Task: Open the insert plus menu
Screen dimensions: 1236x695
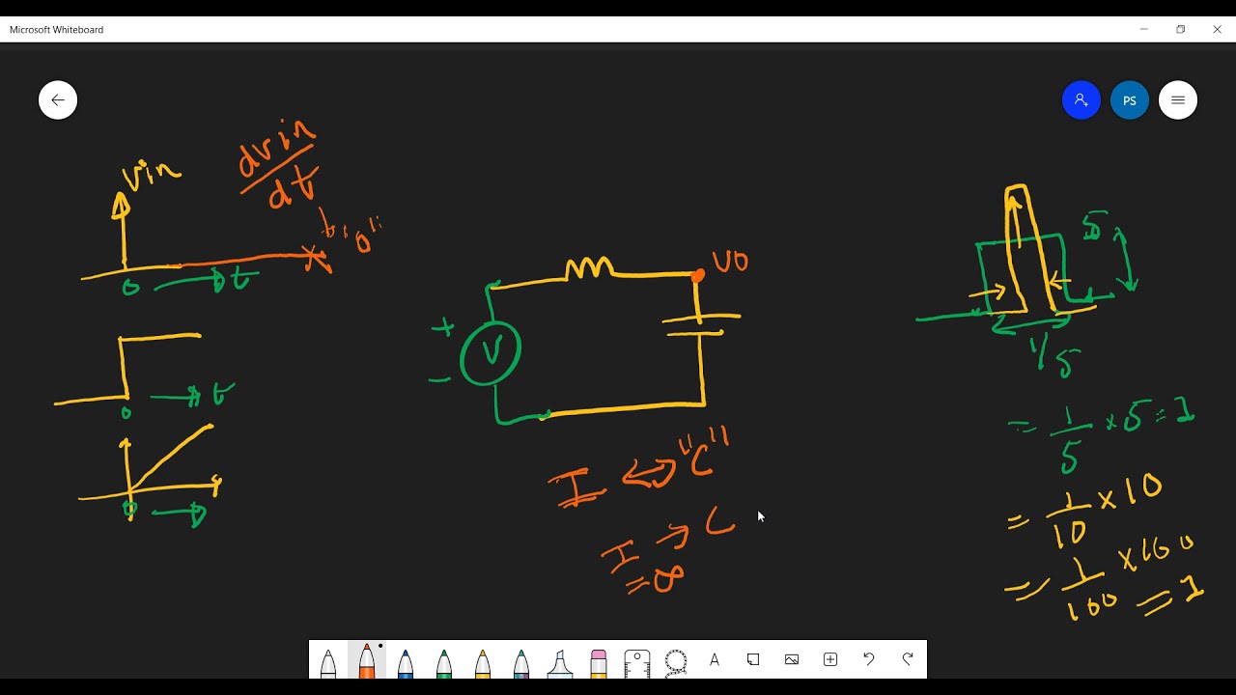Action: 830,660
